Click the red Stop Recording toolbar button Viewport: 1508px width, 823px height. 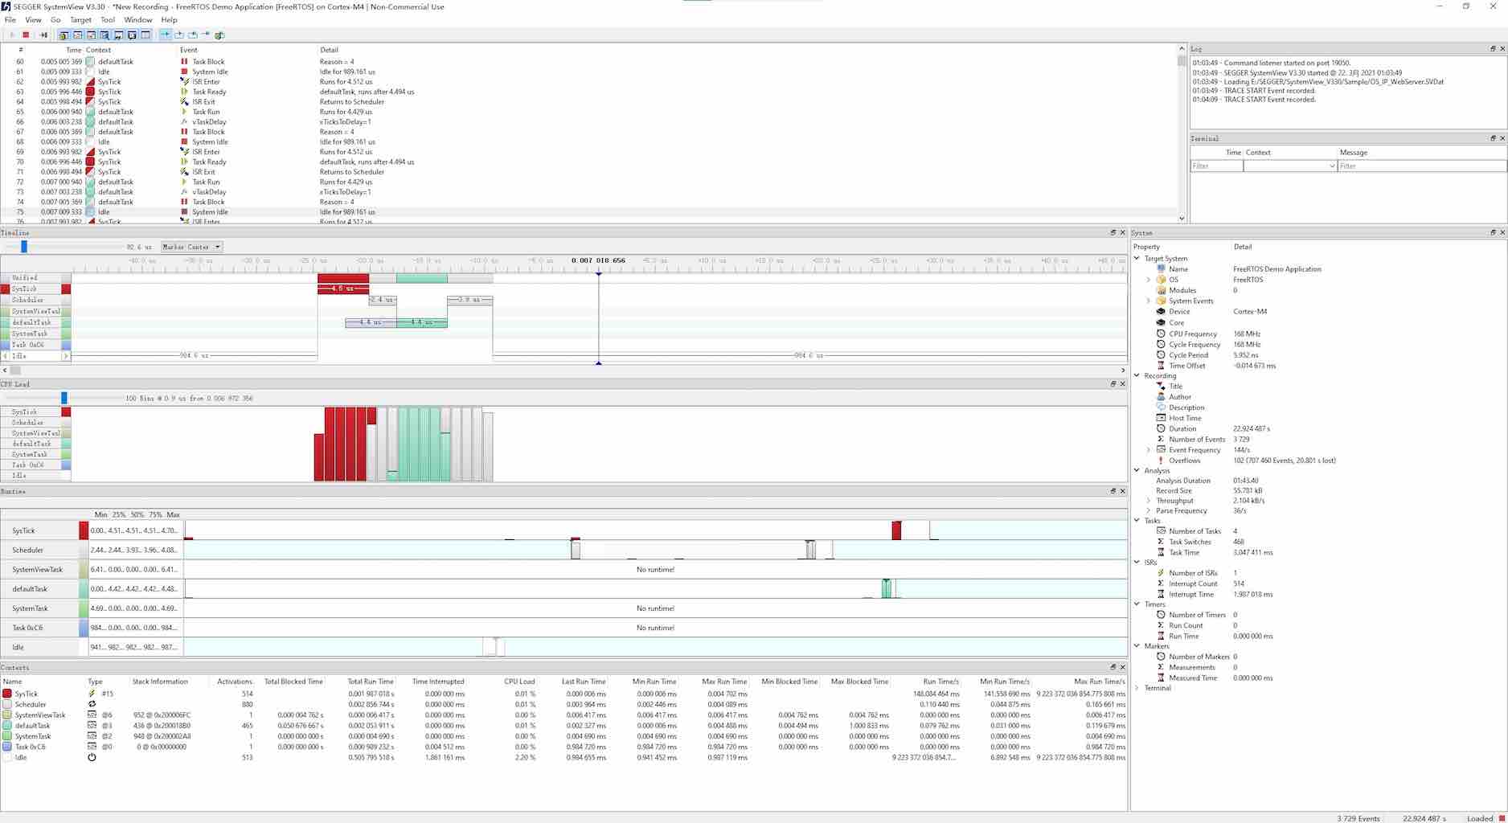click(x=26, y=35)
